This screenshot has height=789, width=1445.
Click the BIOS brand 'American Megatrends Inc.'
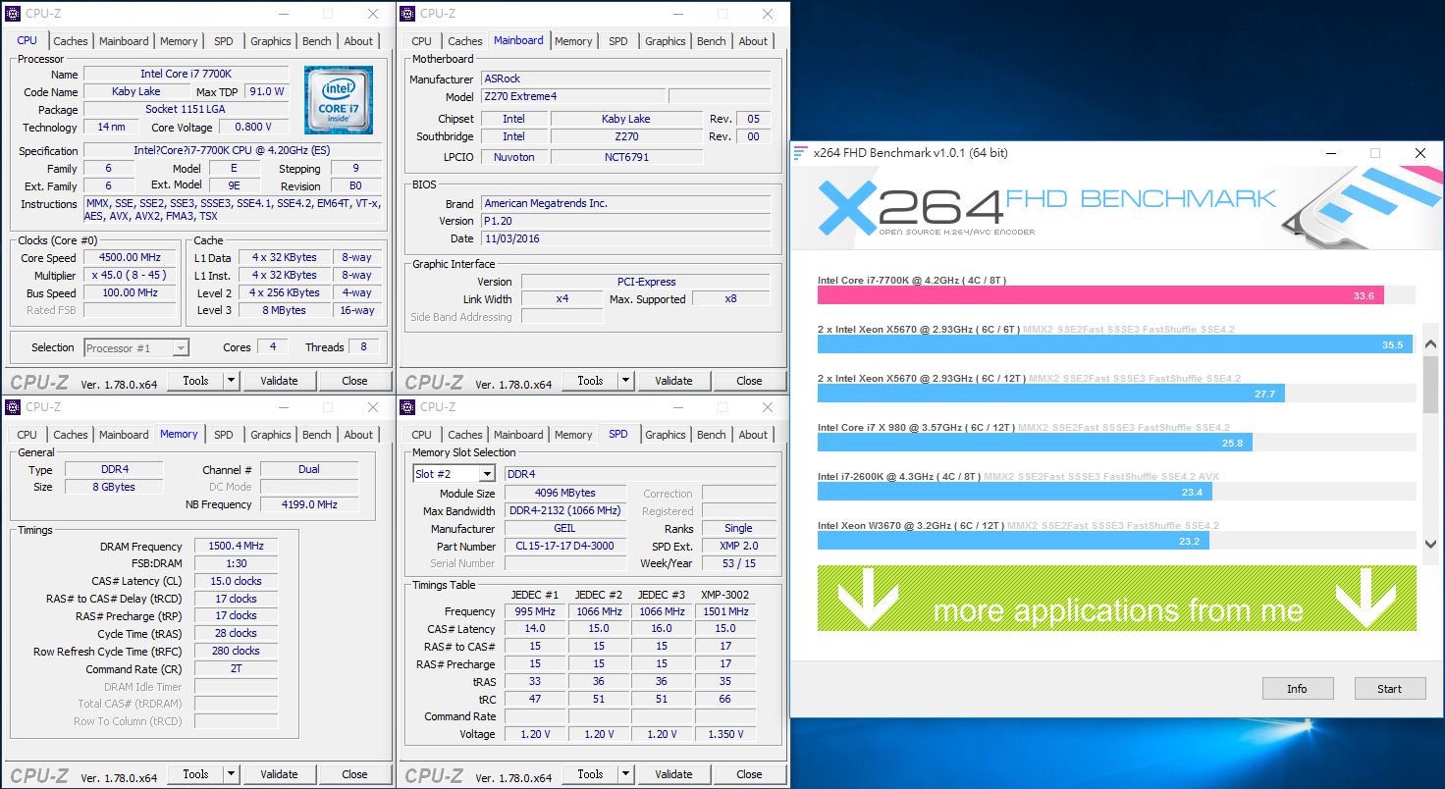coord(625,203)
